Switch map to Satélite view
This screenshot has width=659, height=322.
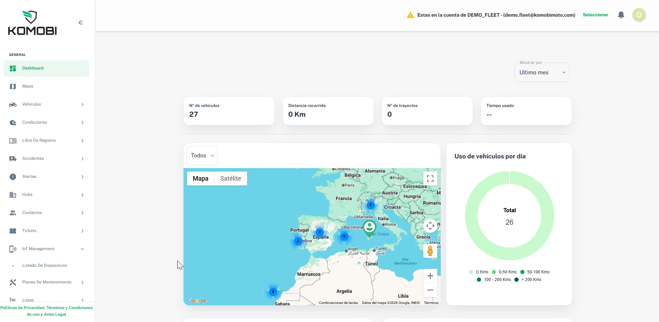pyautogui.click(x=230, y=179)
